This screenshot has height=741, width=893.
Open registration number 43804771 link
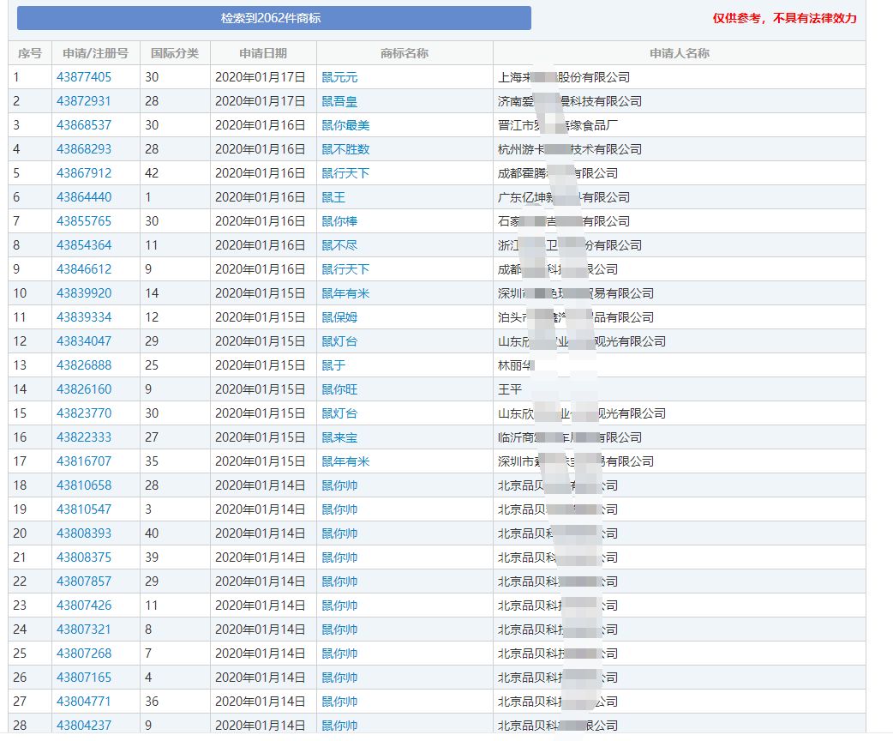tap(84, 702)
